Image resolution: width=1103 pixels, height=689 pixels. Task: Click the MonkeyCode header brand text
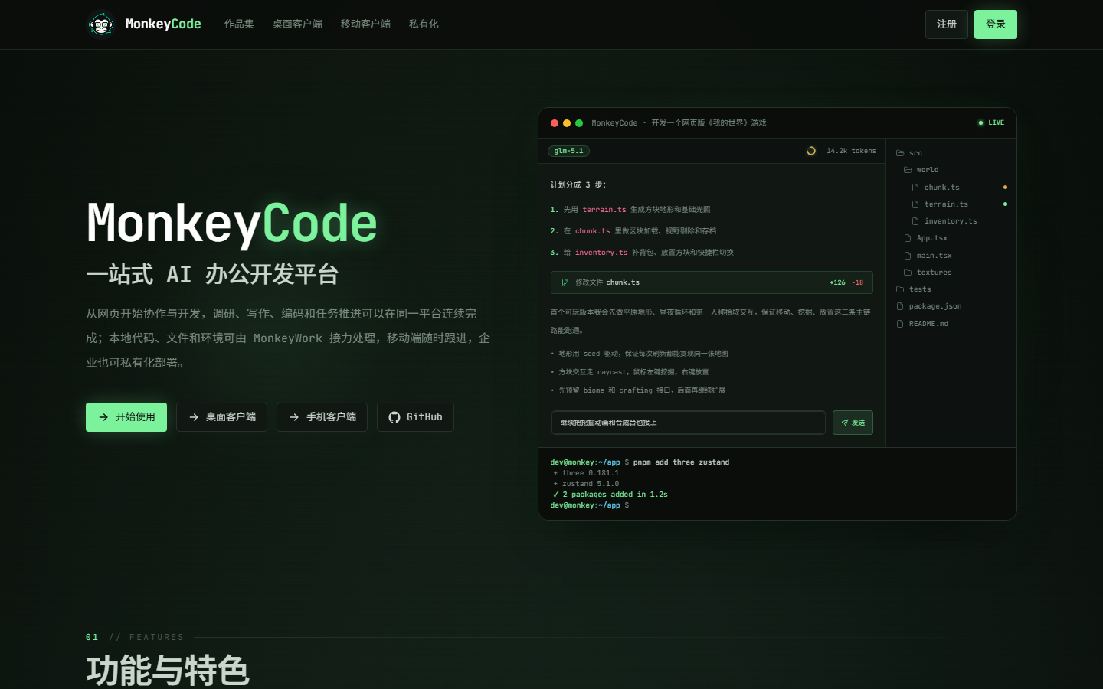click(163, 24)
